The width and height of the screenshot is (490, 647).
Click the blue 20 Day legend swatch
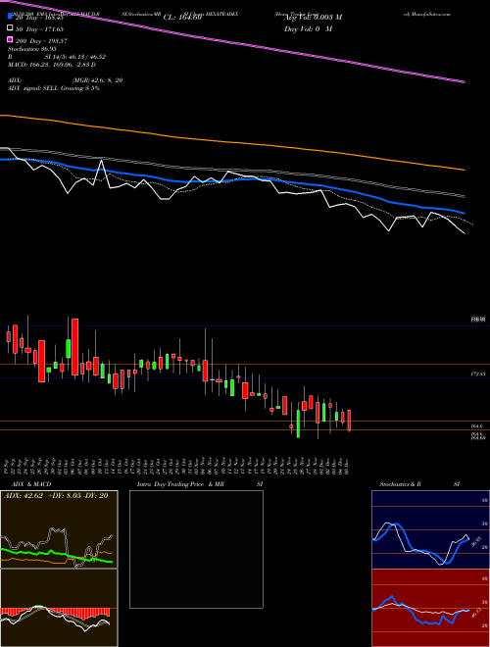[x=10, y=17]
